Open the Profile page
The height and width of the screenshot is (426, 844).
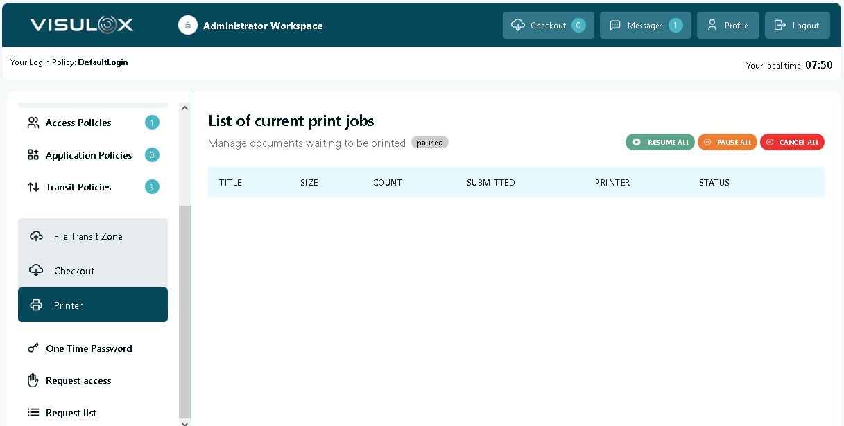(727, 26)
